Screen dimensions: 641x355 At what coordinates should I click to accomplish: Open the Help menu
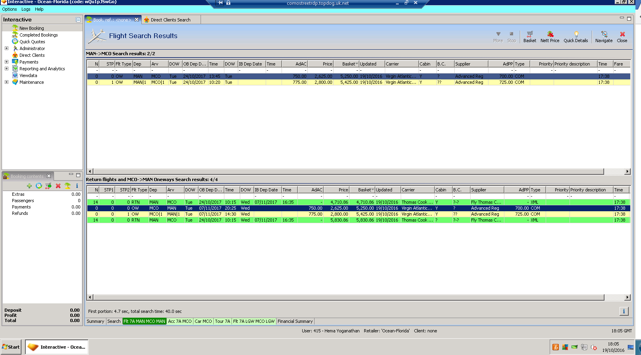pyautogui.click(x=39, y=9)
